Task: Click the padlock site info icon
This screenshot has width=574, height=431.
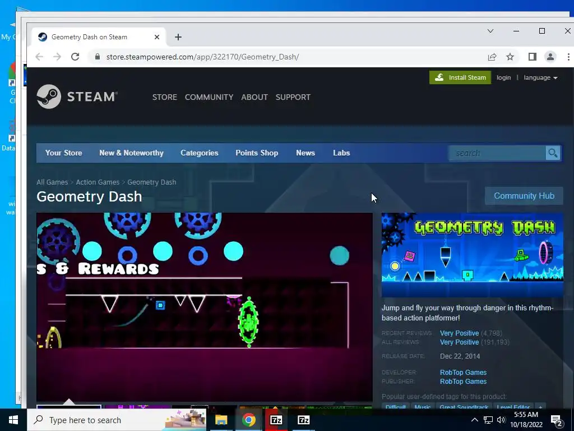Action: click(x=97, y=57)
